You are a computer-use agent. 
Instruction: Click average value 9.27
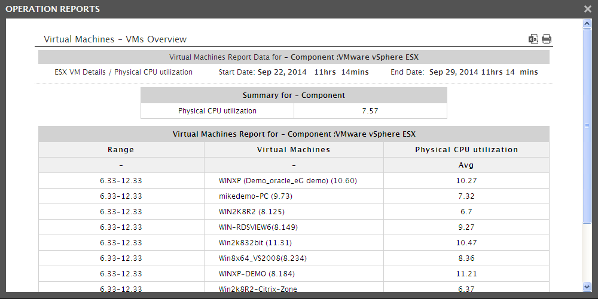tap(466, 227)
